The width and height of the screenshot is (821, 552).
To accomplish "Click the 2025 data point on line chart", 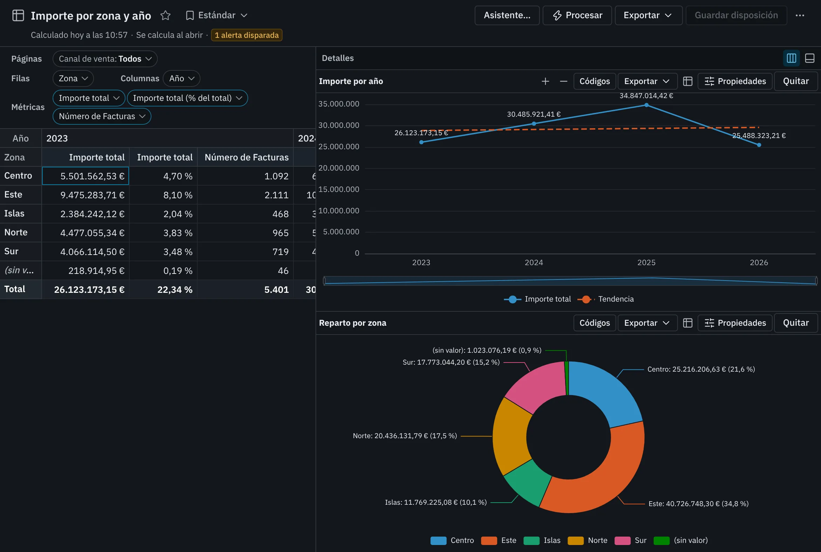I will 646,105.
